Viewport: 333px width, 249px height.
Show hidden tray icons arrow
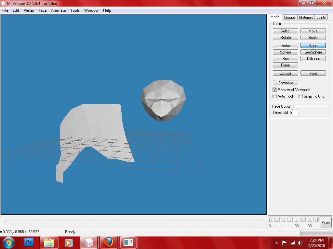pos(276,243)
